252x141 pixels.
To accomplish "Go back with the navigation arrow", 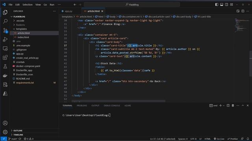I will coord(75,5).
